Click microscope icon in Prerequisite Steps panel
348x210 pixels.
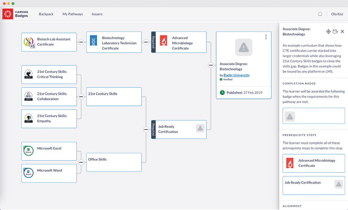(290, 163)
